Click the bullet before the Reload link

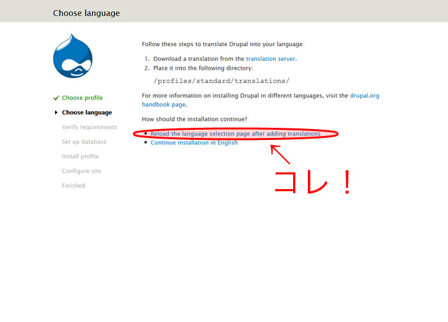tap(146, 134)
